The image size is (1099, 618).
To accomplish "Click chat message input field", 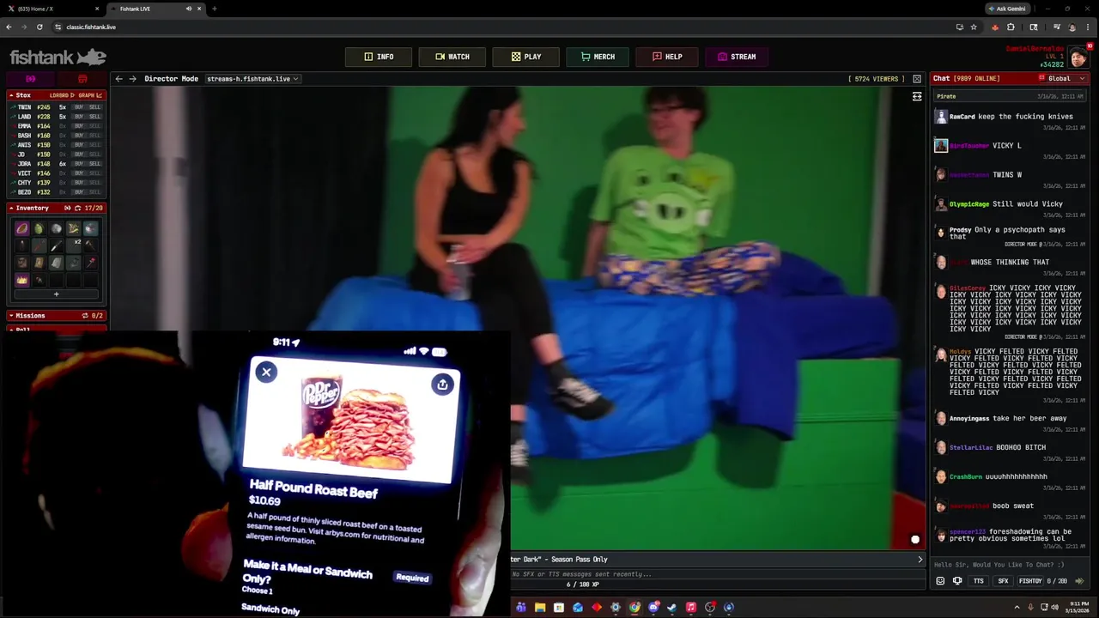I will (x=1009, y=565).
